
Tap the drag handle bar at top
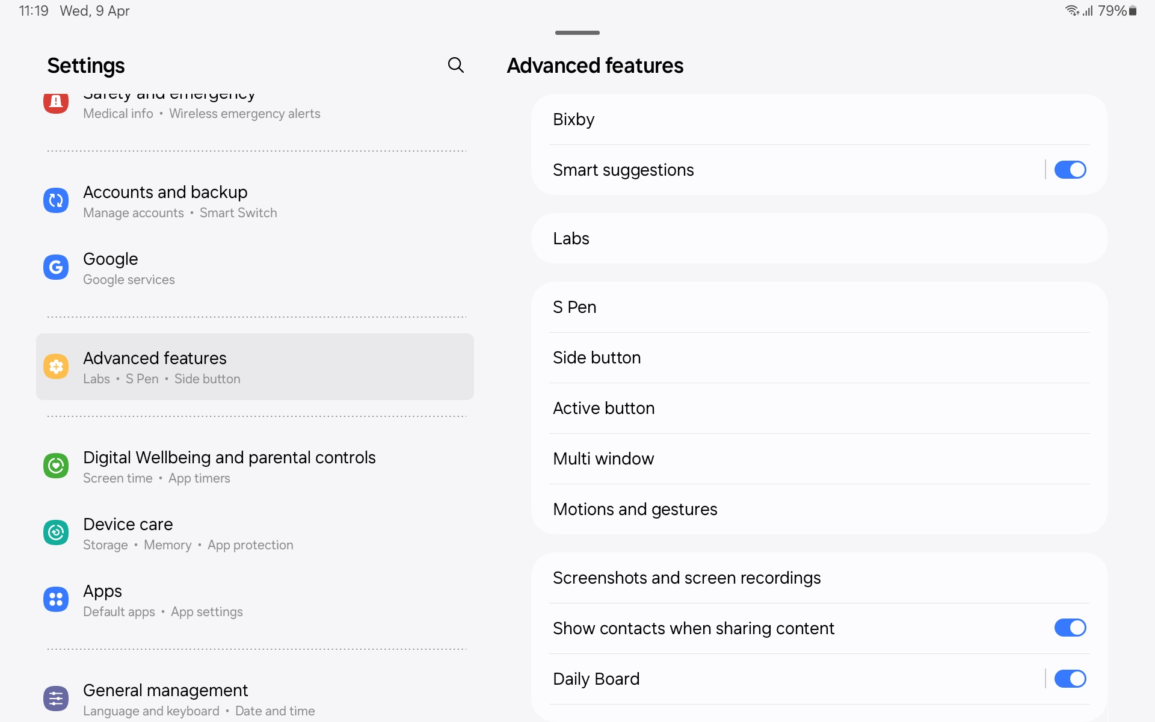pos(577,32)
